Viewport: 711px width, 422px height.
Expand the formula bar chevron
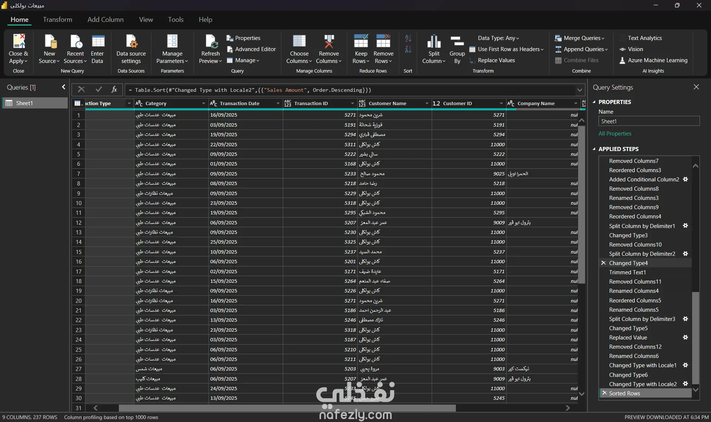pos(580,90)
